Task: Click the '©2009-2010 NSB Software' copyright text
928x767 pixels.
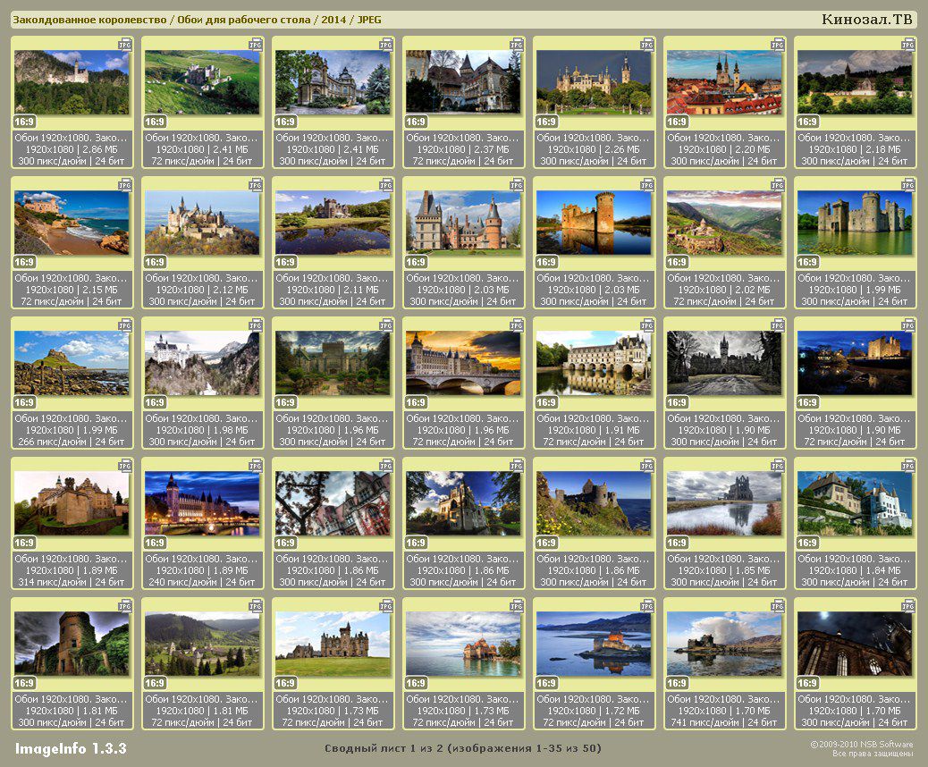Action: 861,745
